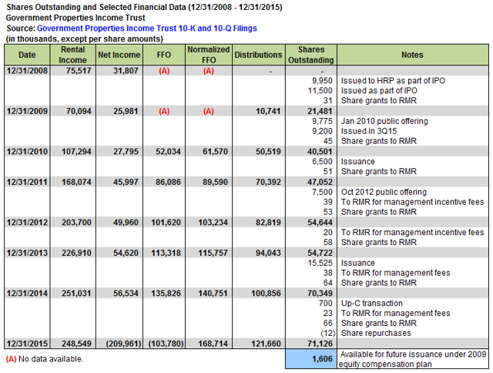Click shares outstanding value 21,481
This screenshot has height=373, width=493.
pos(320,111)
